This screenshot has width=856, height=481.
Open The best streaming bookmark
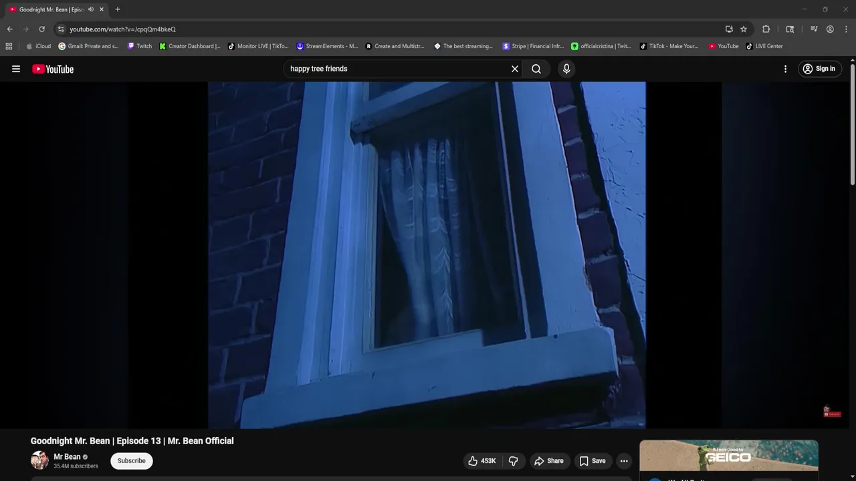pos(463,46)
